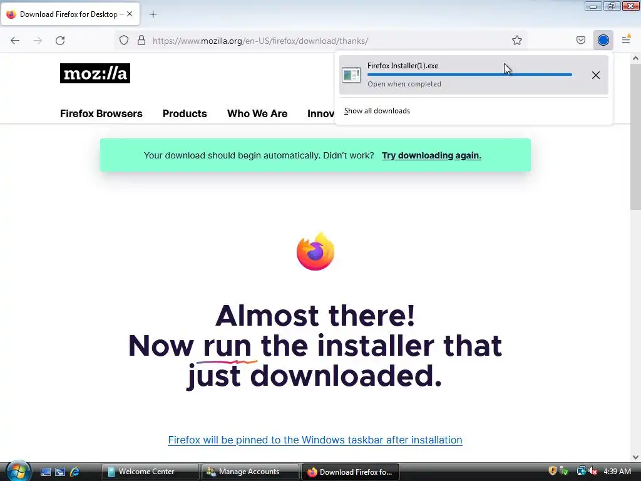Click the 4:39 AM clock
This screenshot has width=641, height=481.
[x=617, y=471]
